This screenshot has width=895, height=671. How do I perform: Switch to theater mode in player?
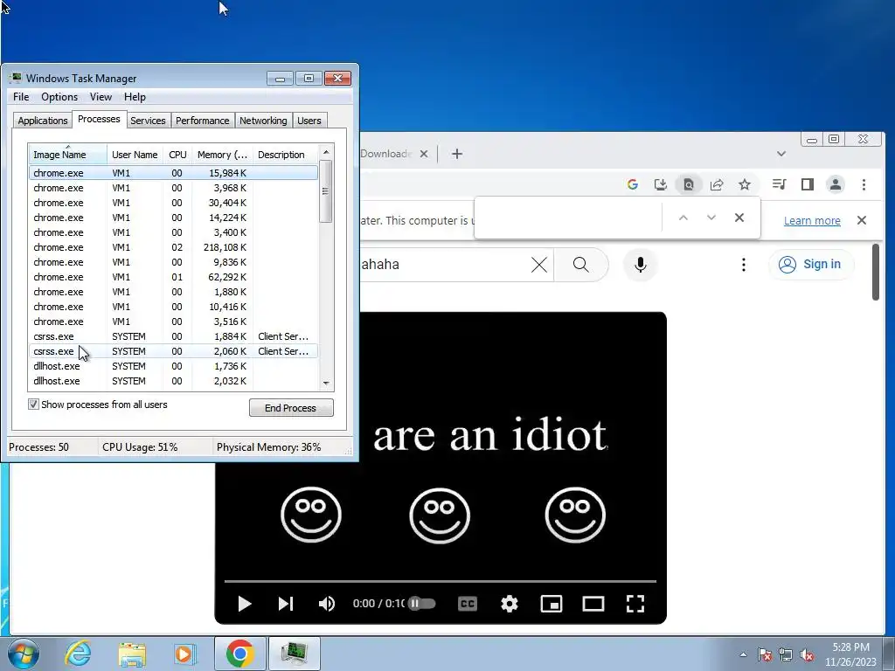593,604
